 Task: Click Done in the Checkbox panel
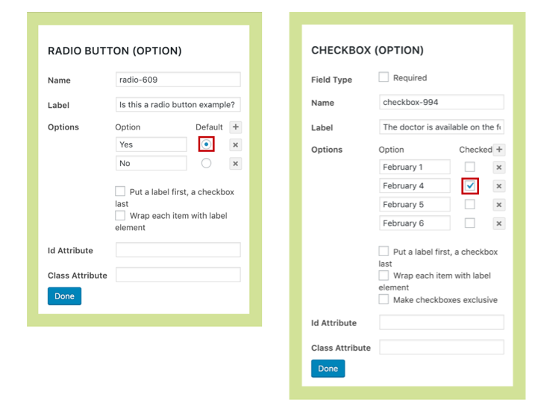[328, 369]
